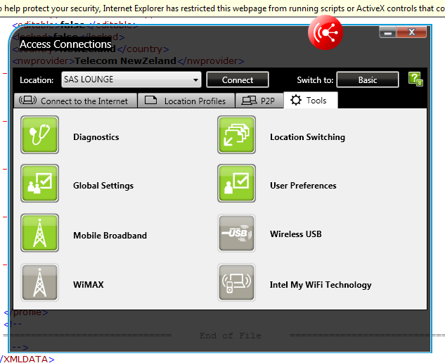The height and width of the screenshot is (363, 445).
Task: Select the Tools tab
Action: pyautogui.click(x=311, y=100)
